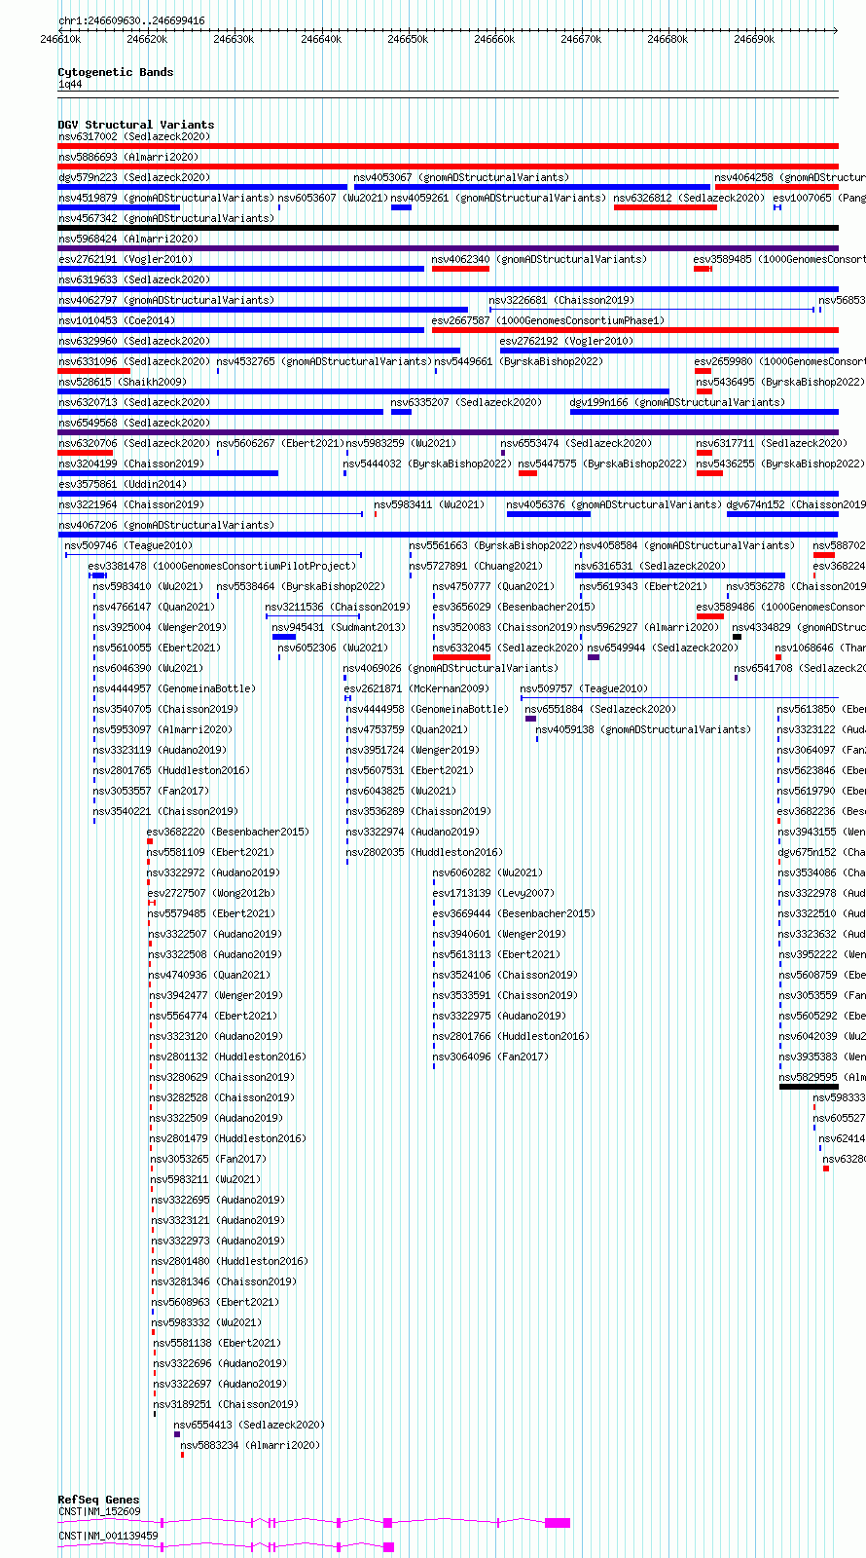Click esv2762191 (Vogler2010) label

[126, 259]
